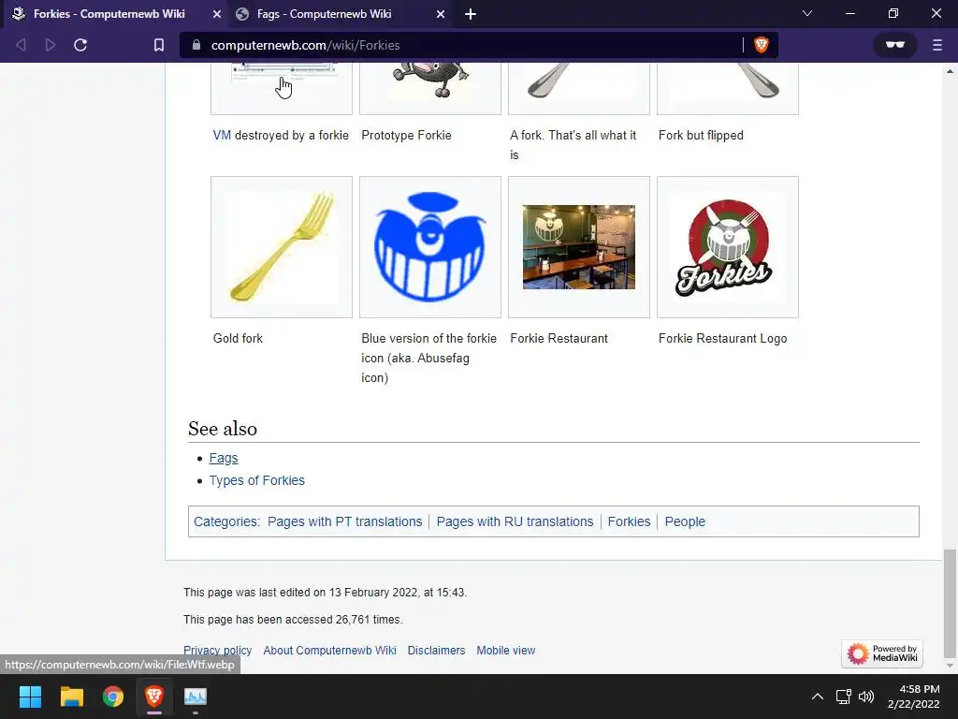
Task: Click the Powered by MediaWiki badge
Action: pyautogui.click(x=882, y=653)
